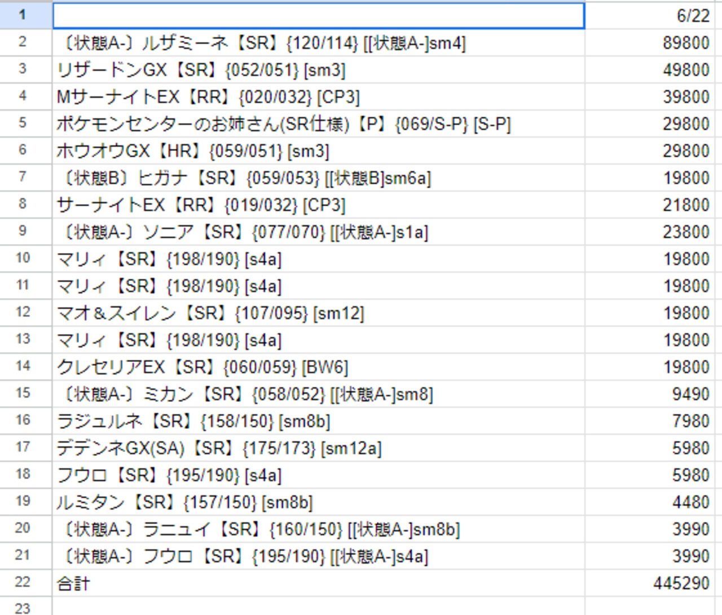Select entire row 7 via row header
This screenshot has height=615, width=722.
tap(23, 177)
